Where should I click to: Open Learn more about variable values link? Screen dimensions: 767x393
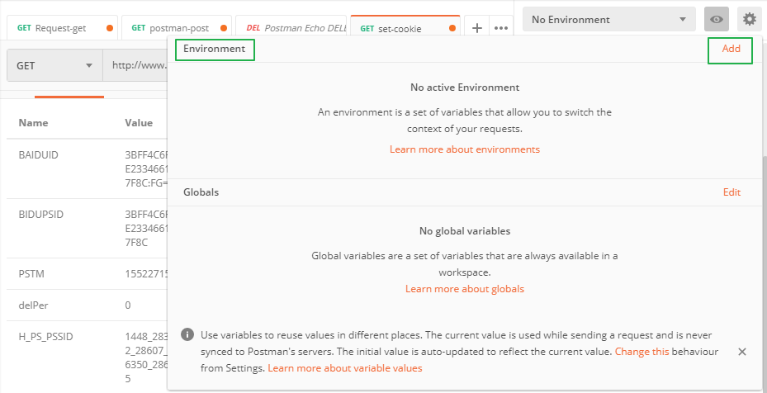pyautogui.click(x=345, y=368)
